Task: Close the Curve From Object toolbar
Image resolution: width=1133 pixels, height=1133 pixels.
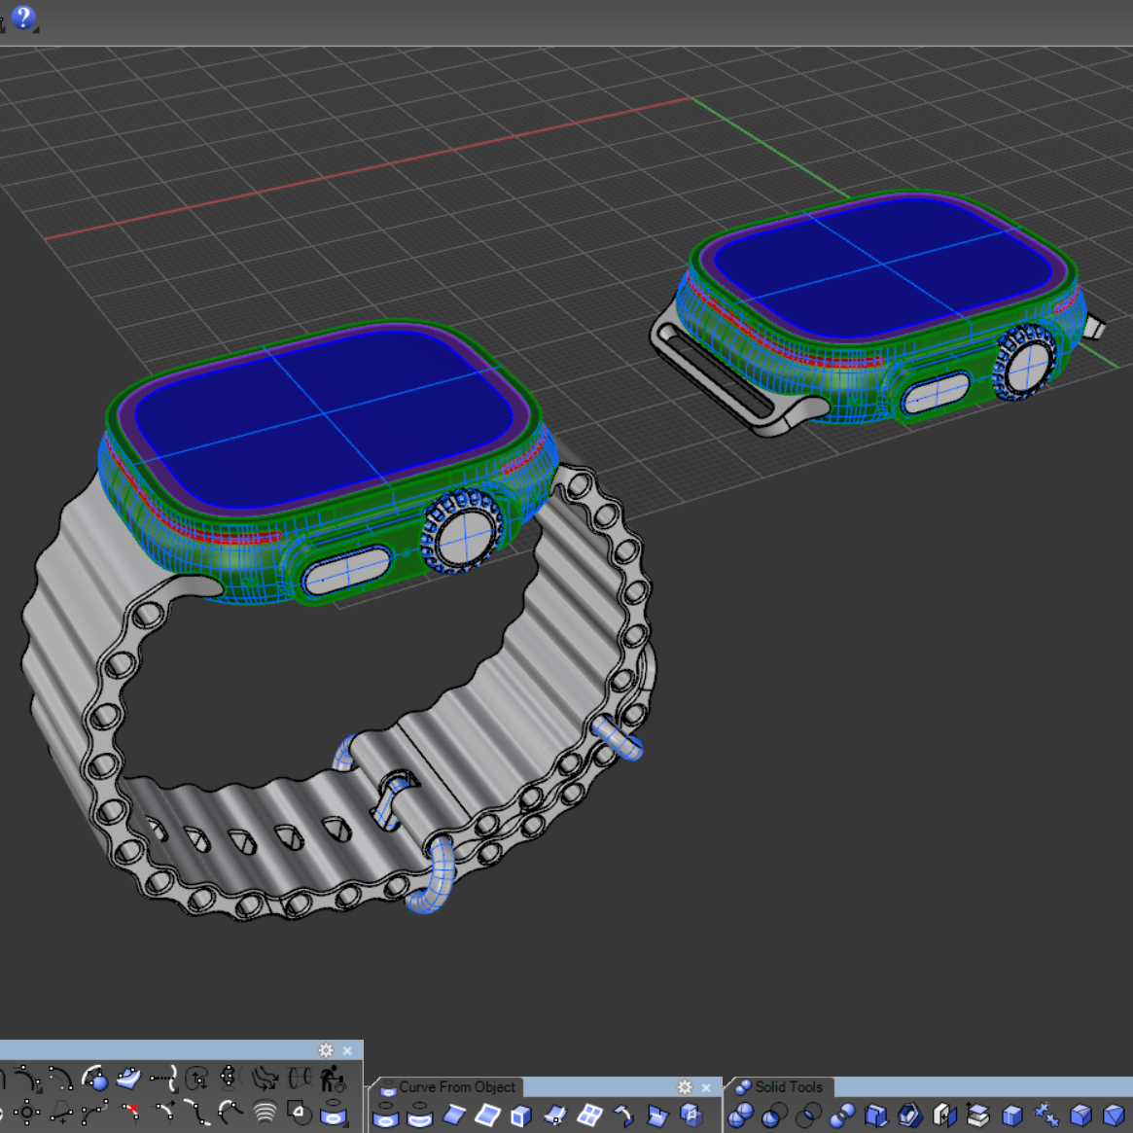Action: click(706, 1087)
